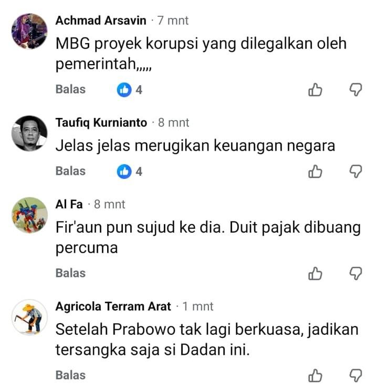Open Agricola Terram Arat's profile name
This screenshot has width=378, height=391.
click(113, 306)
